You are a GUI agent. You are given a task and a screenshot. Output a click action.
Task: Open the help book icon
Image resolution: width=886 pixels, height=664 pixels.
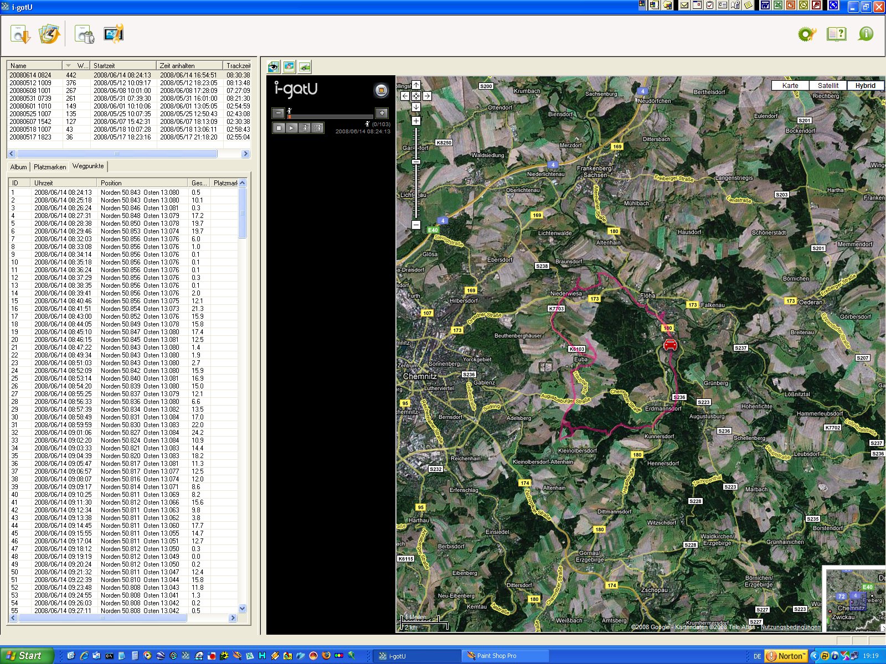pyautogui.click(x=836, y=34)
